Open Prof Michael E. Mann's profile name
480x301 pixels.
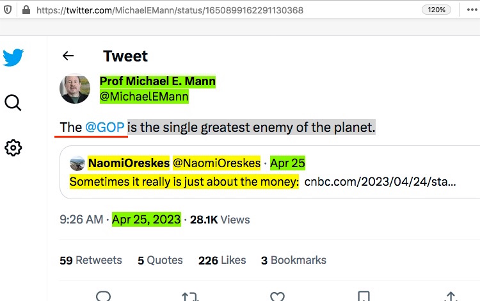[x=157, y=82]
